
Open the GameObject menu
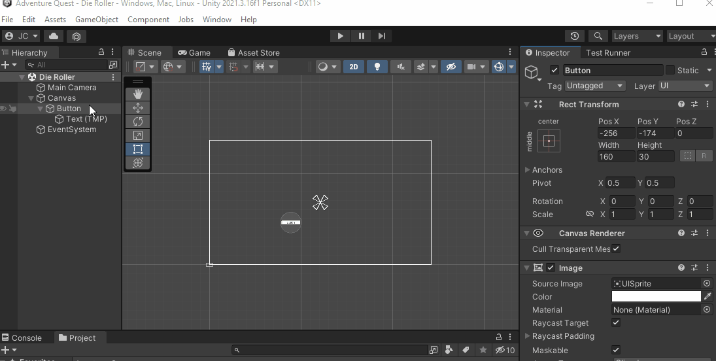point(97,19)
